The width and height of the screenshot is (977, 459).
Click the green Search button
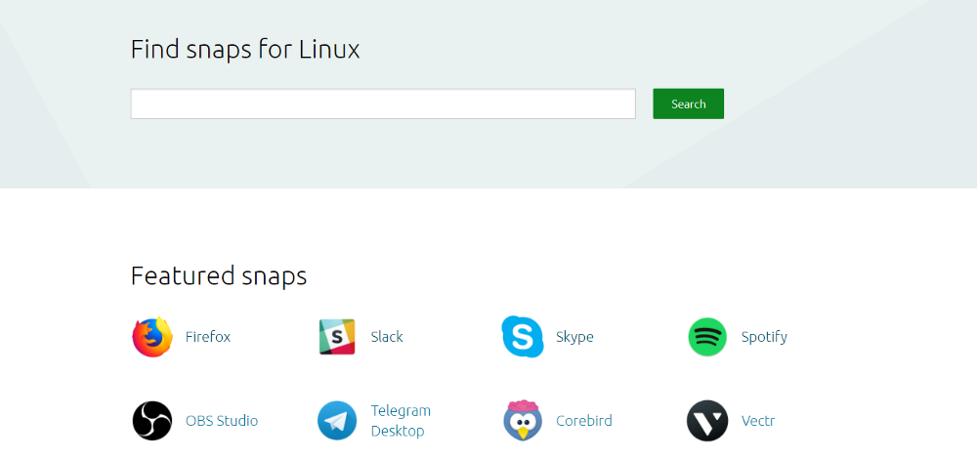tap(689, 104)
